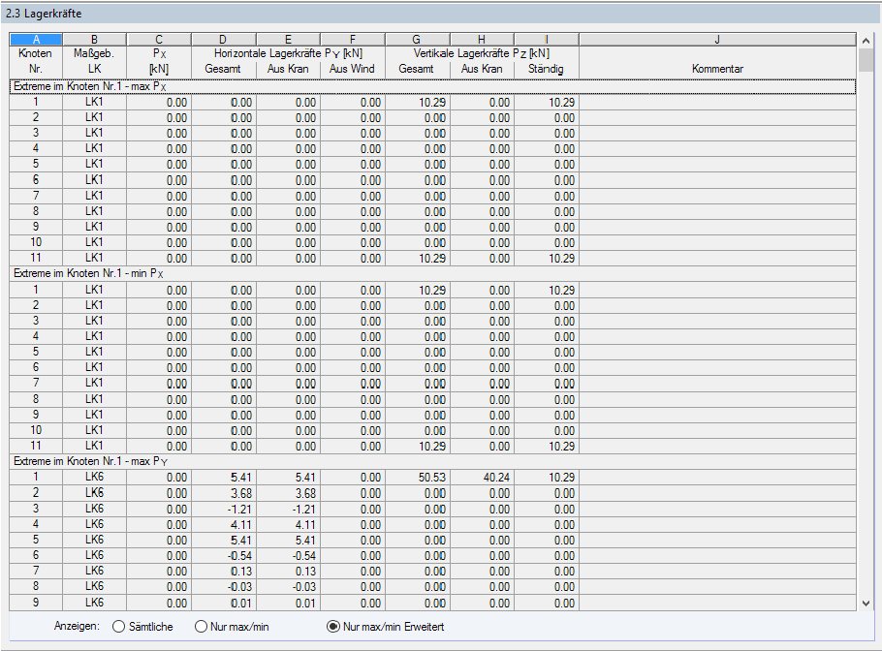
Task: Click Kommentar cell of LK6 node 1 row
Action: pos(717,478)
